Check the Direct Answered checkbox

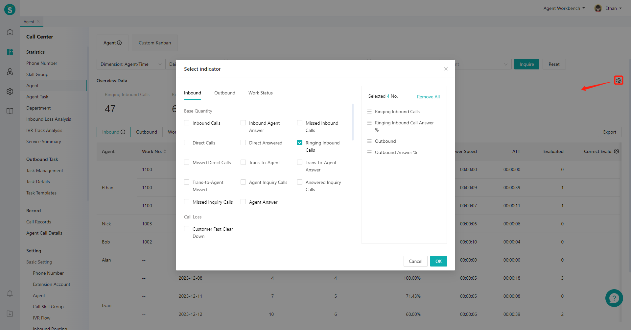point(243,142)
